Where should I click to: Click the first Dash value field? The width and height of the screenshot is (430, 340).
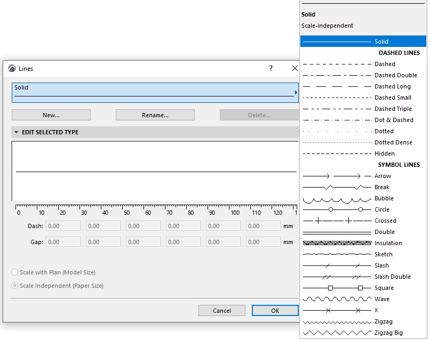click(63, 226)
